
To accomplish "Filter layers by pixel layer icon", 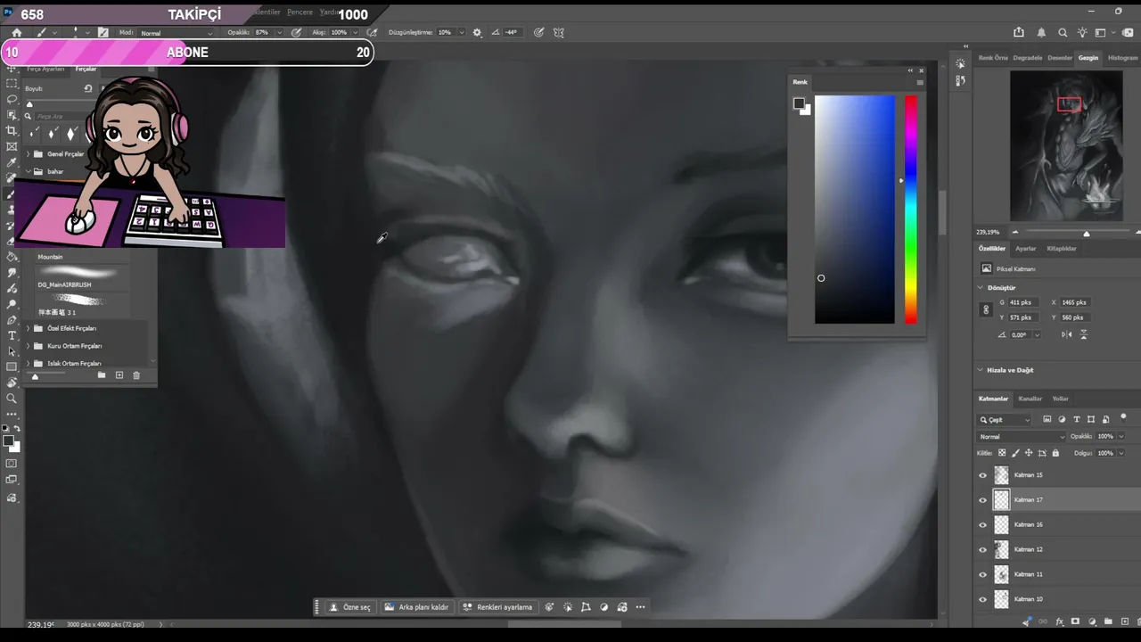I will pos(1047,419).
